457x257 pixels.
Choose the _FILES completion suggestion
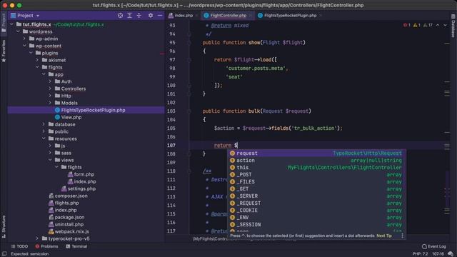pos(316,182)
